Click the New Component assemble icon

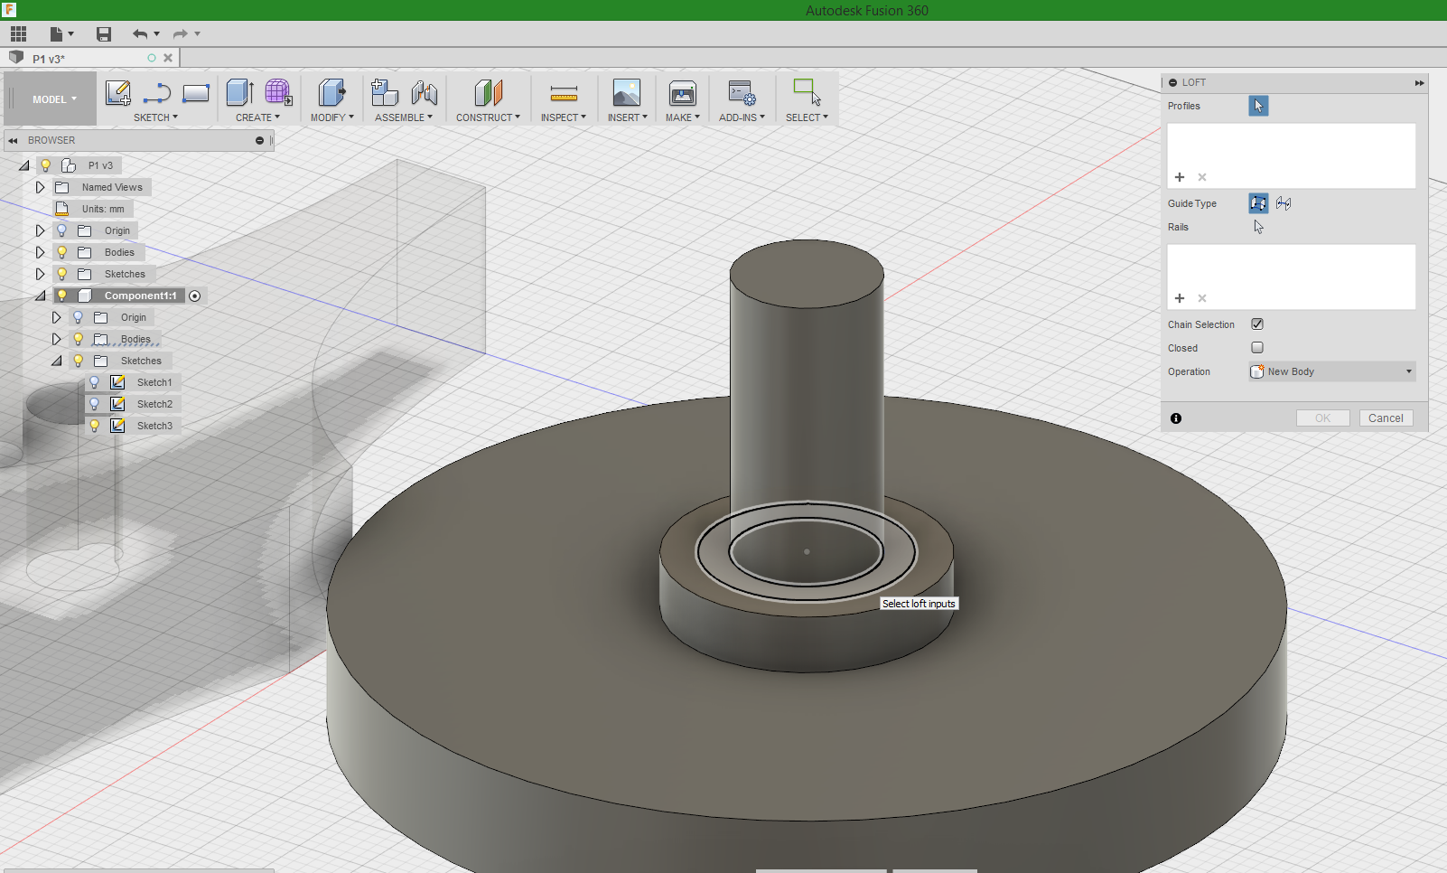point(385,93)
